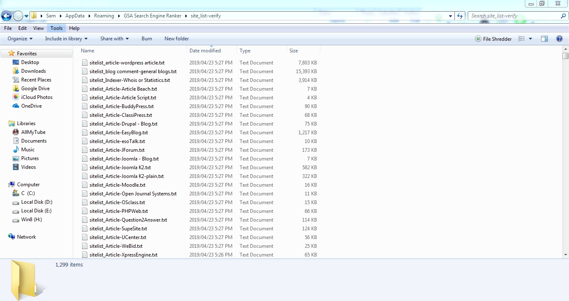Open the View menu
Image resolution: width=569 pixels, height=301 pixels.
click(38, 28)
